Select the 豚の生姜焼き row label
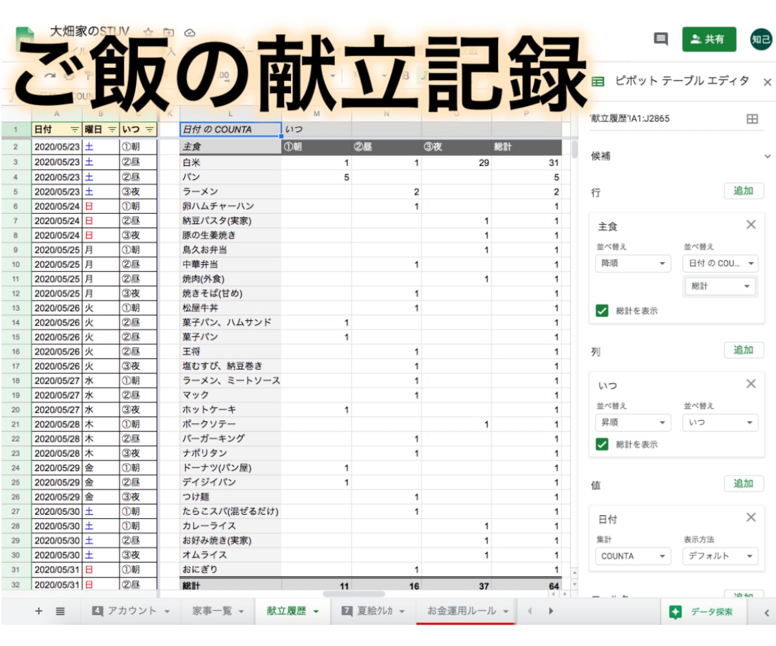 point(230,235)
